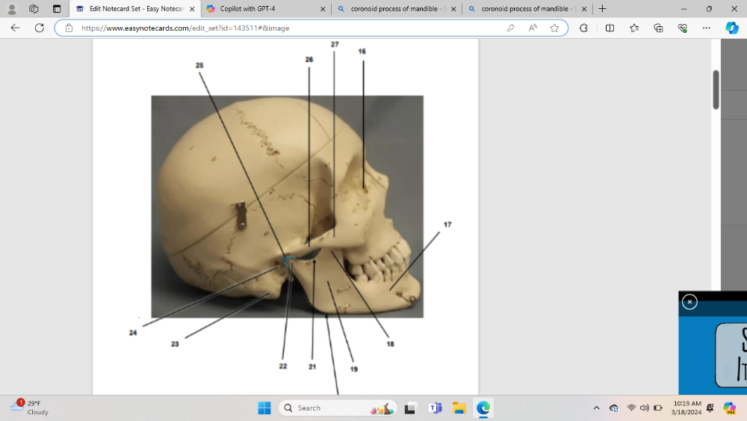This screenshot has height=421, width=747.
Task: Open the Copilot sidebar icon
Action: 732,28
